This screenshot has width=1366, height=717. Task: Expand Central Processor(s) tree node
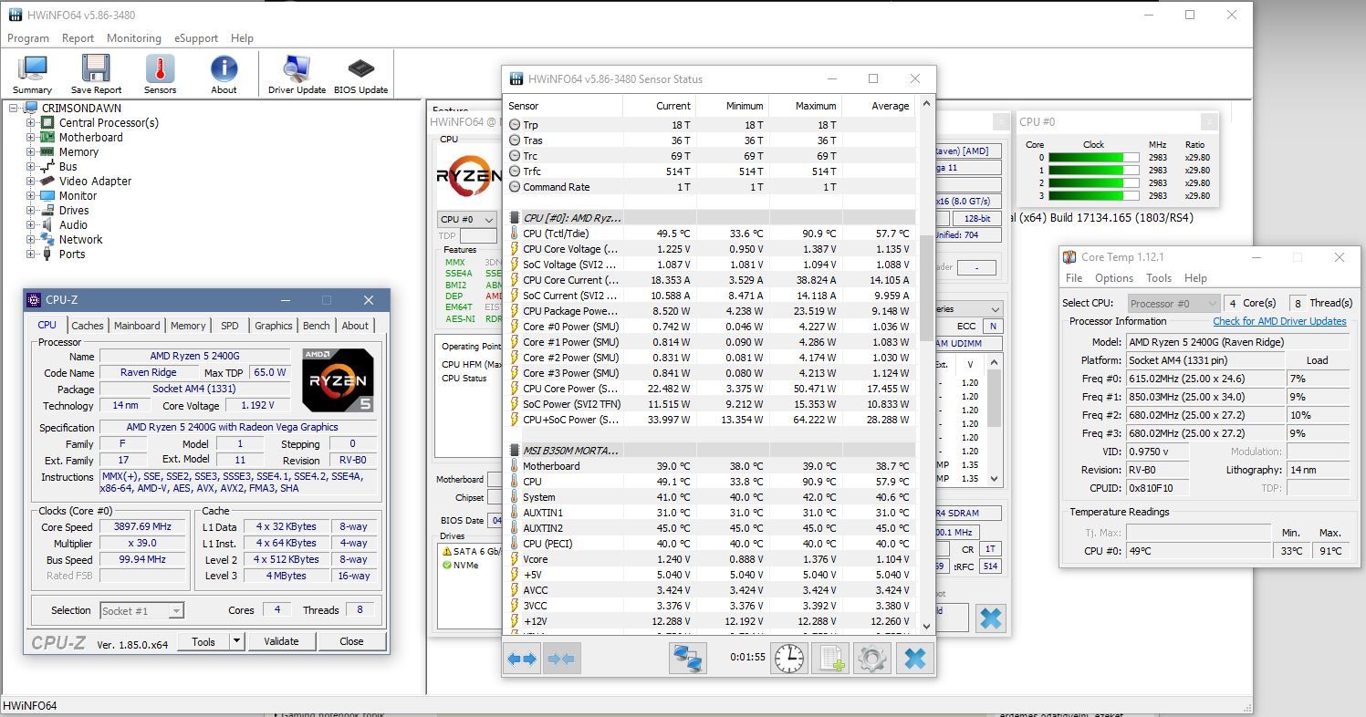30,123
